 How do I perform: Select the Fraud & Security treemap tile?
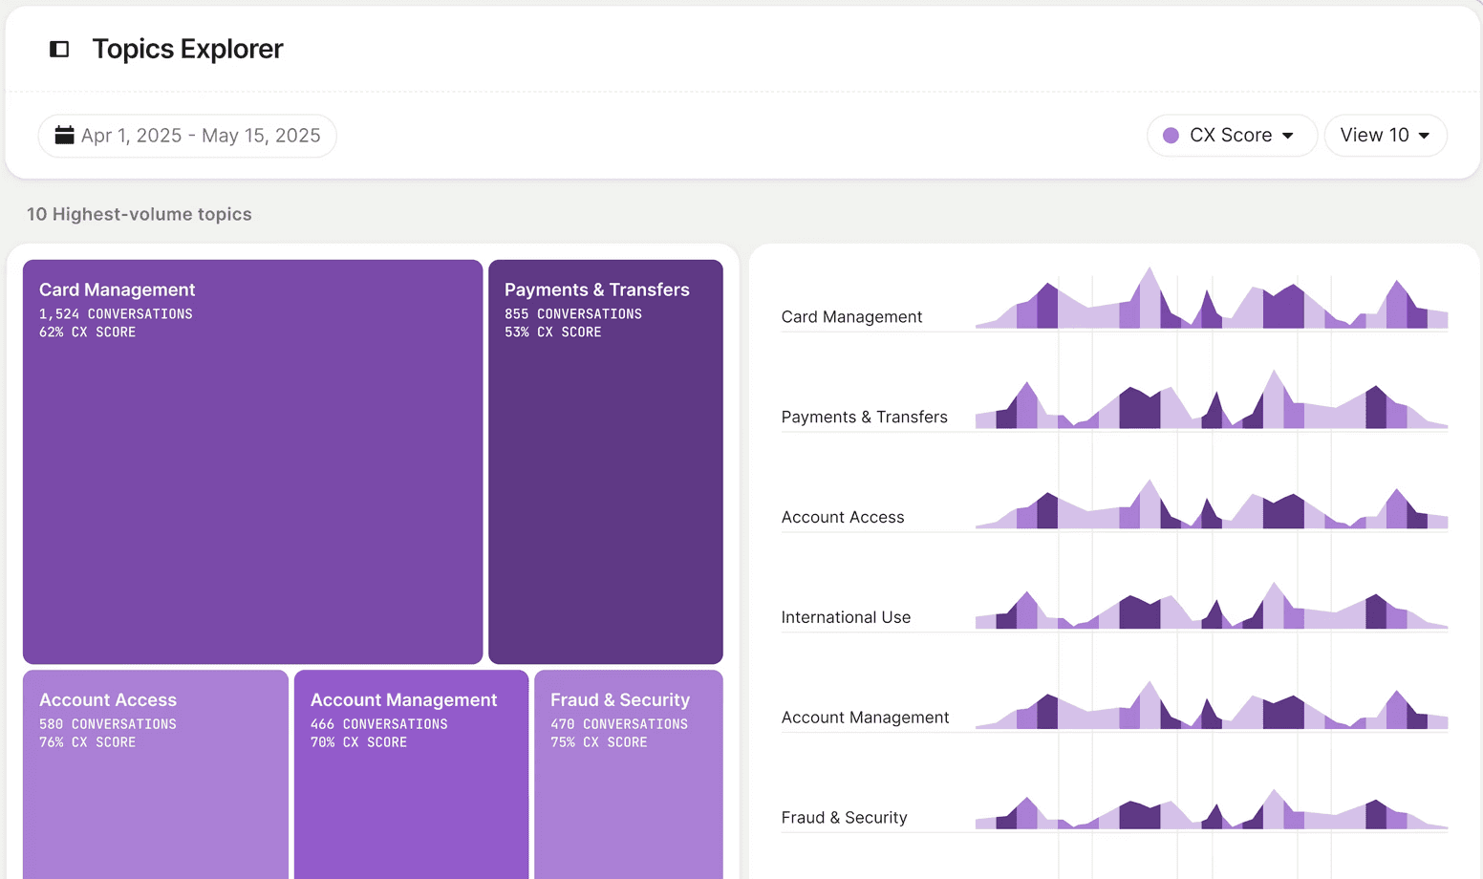click(x=629, y=774)
